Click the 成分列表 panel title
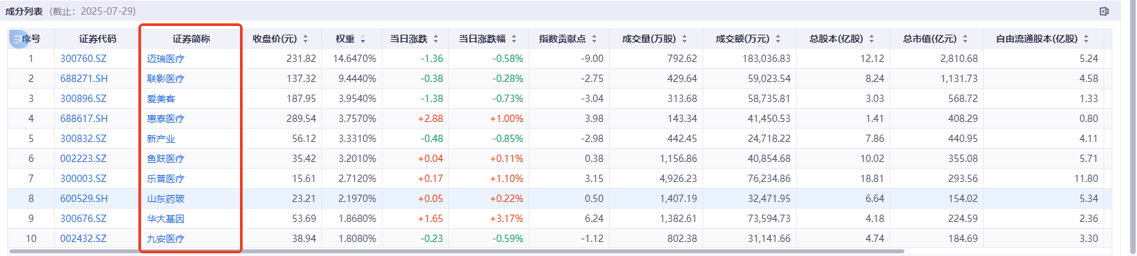The image size is (1137, 256). coord(24,11)
